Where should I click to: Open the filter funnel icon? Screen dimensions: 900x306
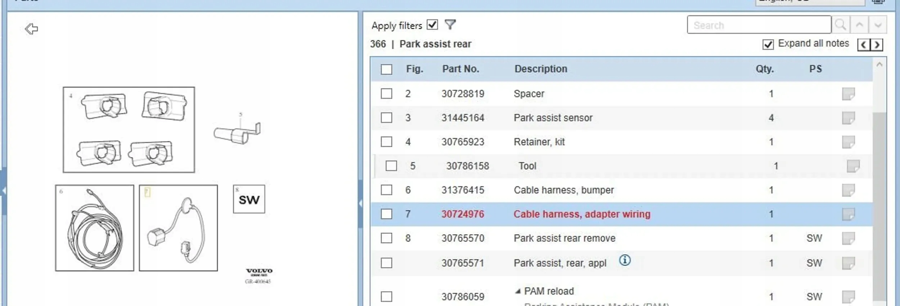coord(450,25)
